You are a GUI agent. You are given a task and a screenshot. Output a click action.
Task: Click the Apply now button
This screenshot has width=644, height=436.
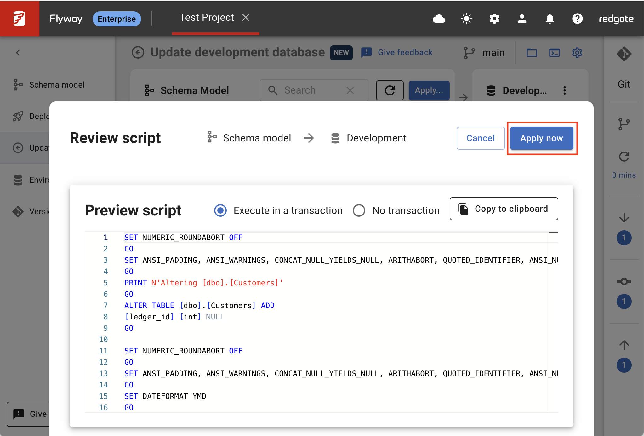(x=541, y=138)
